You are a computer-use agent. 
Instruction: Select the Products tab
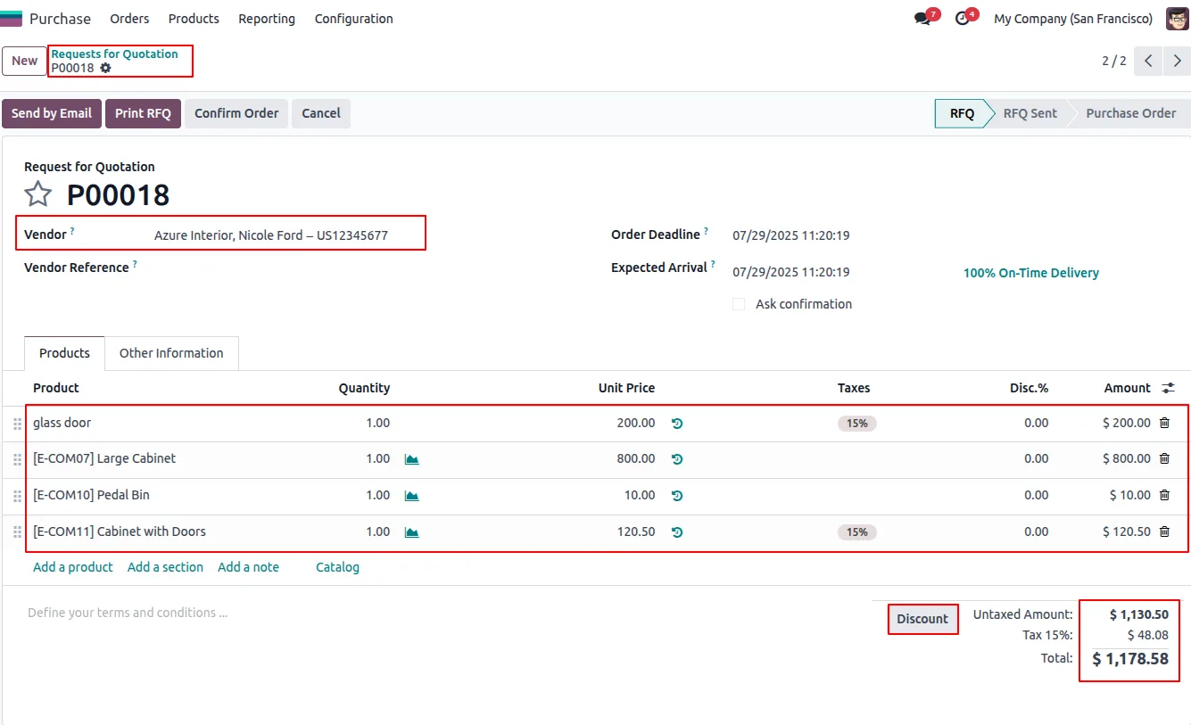[64, 353]
